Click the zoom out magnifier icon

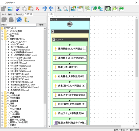point(66,9)
